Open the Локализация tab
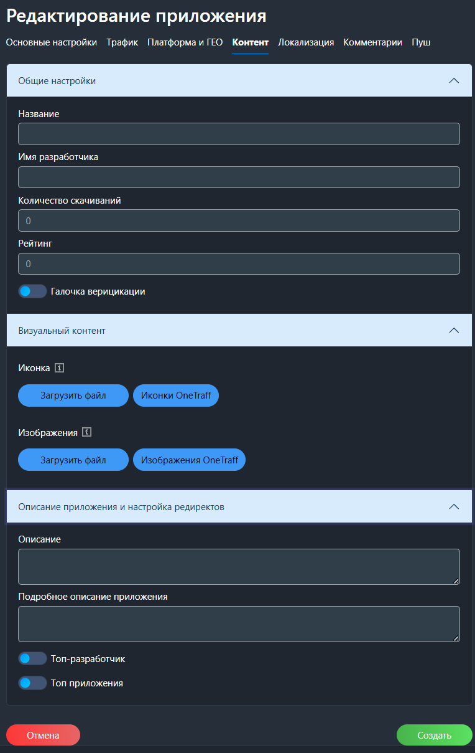The image size is (475, 753). point(306,42)
